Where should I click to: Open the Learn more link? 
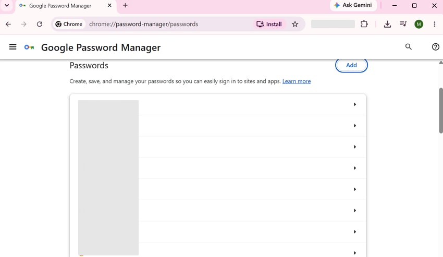pos(297,81)
